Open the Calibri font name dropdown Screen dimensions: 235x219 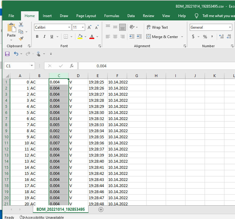pos(69,27)
